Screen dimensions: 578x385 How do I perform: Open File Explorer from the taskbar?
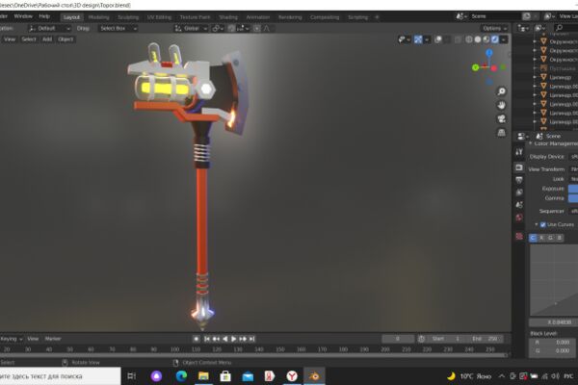pos(203,376)
